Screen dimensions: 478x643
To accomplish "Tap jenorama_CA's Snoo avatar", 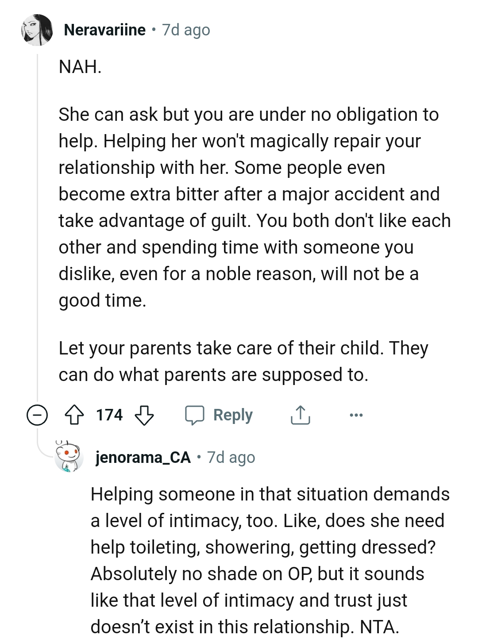I will (69, 457).
